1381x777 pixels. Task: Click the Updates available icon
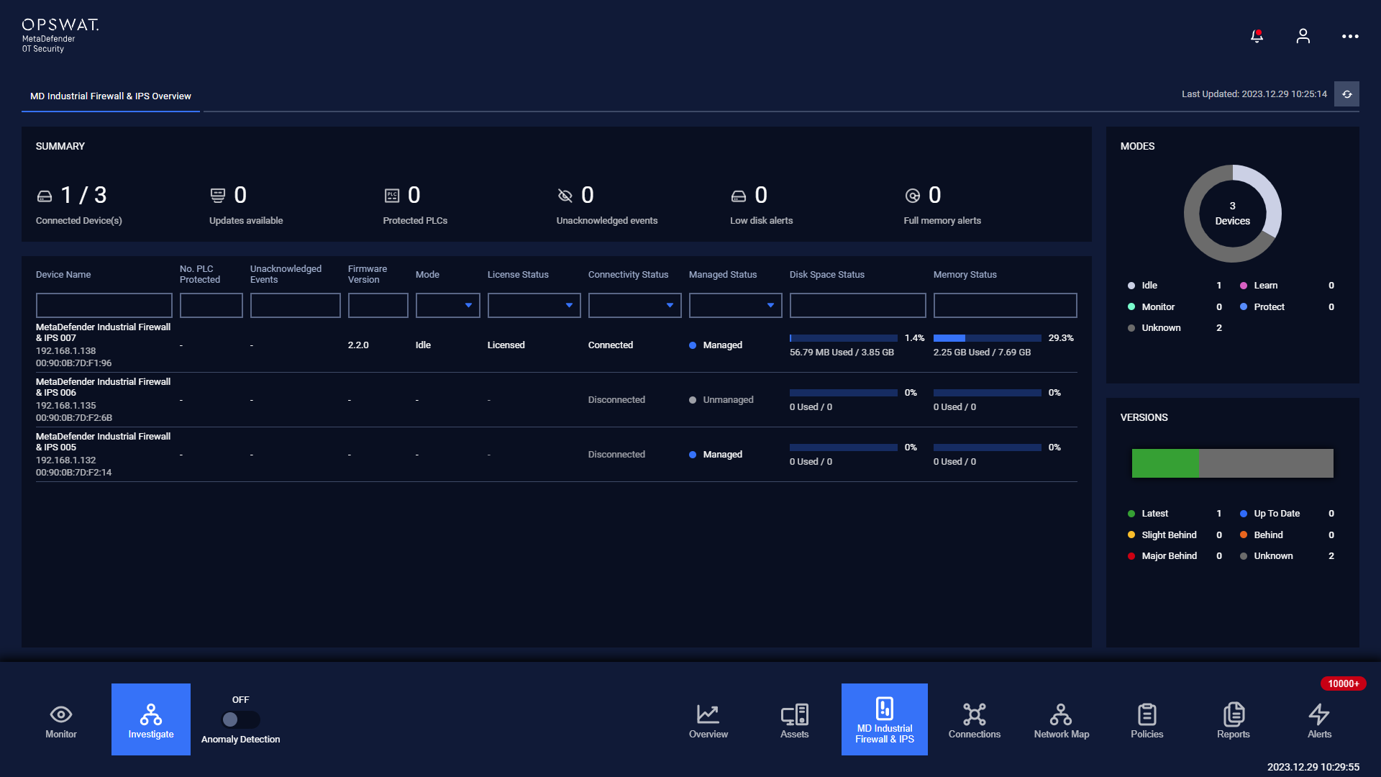pyautogui.click(x=218, y=196)
